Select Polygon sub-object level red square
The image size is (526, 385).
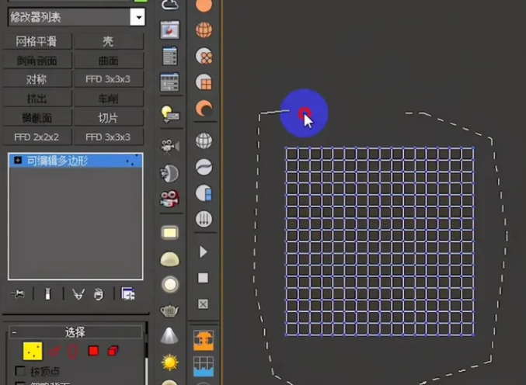[x=93, y=352]
